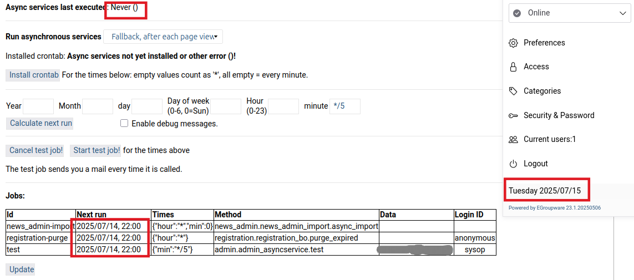Click the Preferences gear icon
This screenshot has height=280, width=634.
click(513, 43)
